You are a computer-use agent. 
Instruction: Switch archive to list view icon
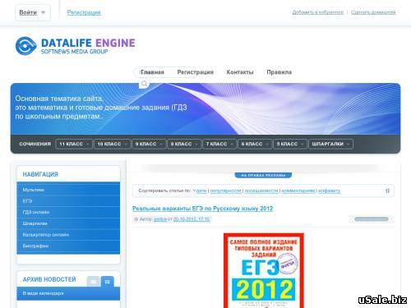[x=108, y=282]
